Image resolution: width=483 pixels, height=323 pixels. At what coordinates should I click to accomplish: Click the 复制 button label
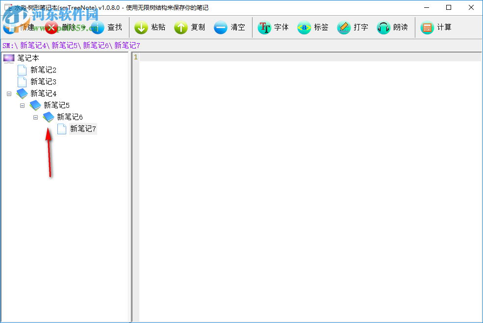pos(198,27)
